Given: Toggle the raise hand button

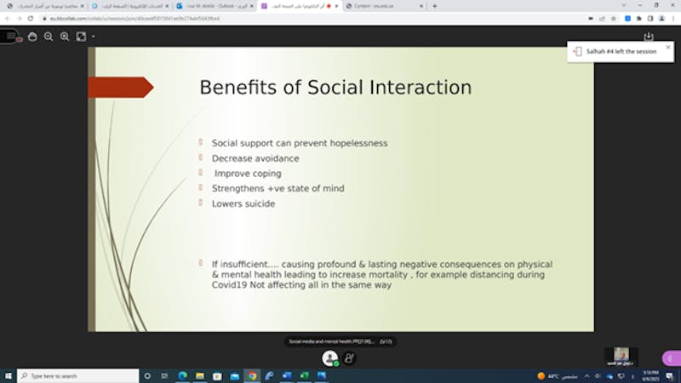Looking at the screenshot, I should pos(349,358).
